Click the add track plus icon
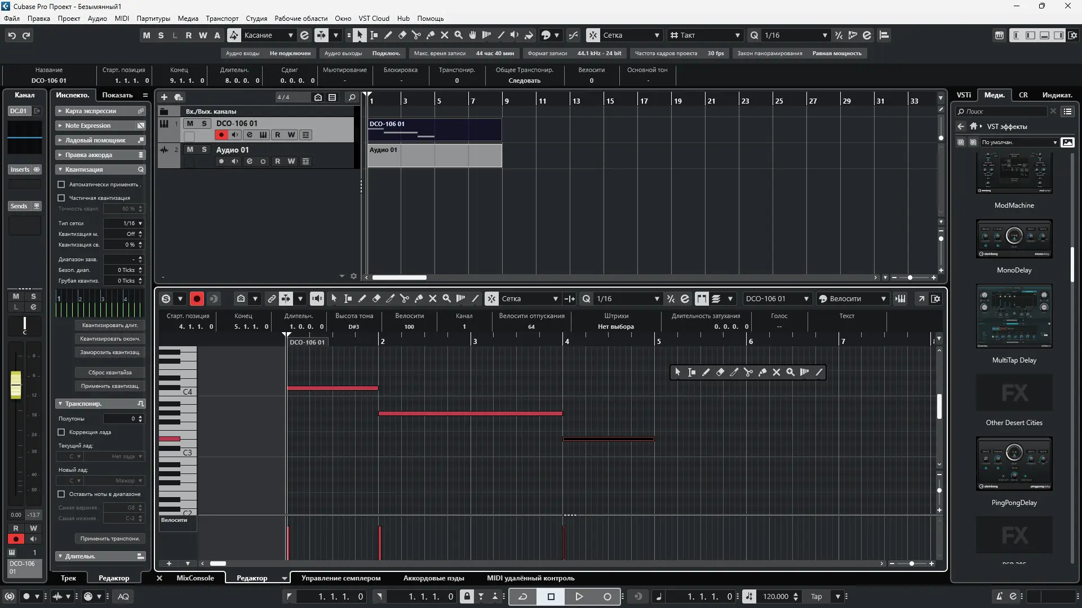 tap(164, 97)
